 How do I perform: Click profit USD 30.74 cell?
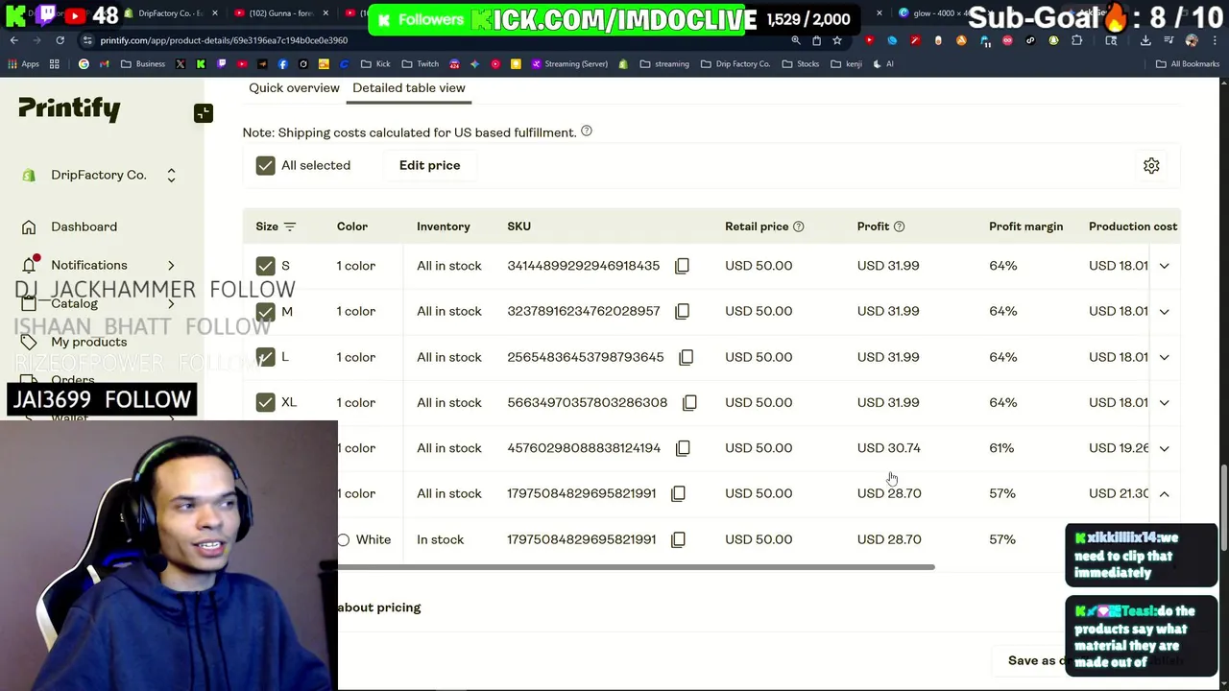click(x=888, y=448)
